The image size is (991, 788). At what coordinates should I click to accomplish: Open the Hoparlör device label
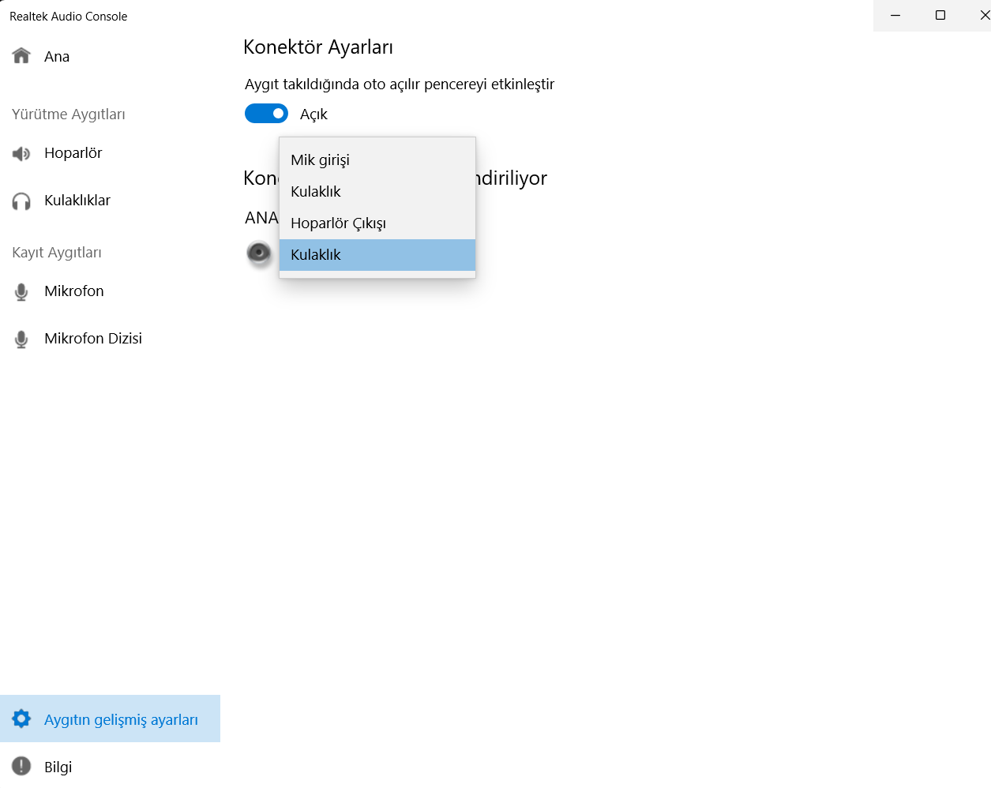(x=73, y=153)
